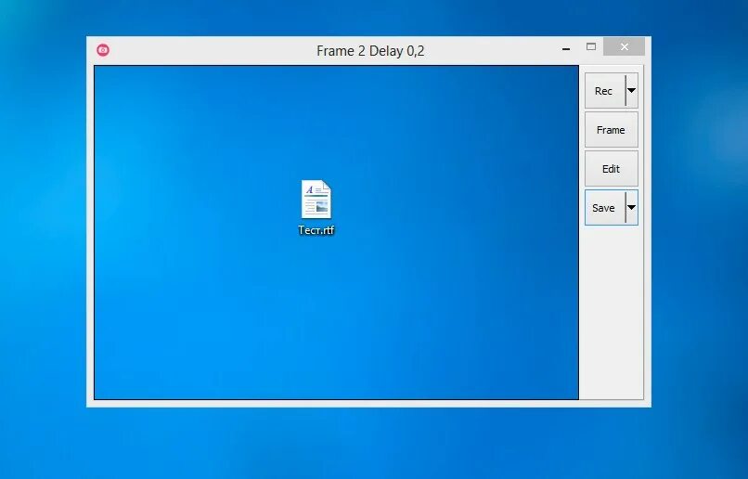Click the Тест.rtf file name label

(316, 230)
